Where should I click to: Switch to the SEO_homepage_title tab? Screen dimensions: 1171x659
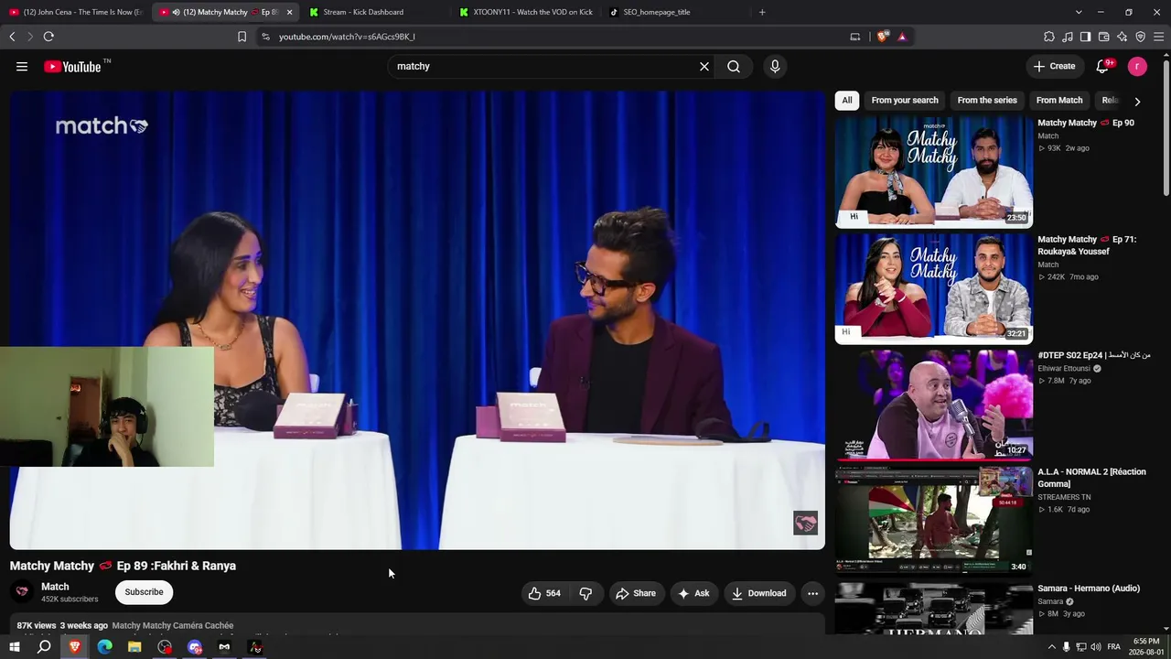tap(675, 12)
